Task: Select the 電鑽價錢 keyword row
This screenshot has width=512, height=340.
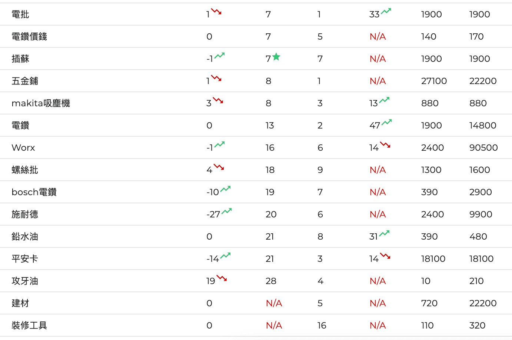Action: click(x=29, y=37)
